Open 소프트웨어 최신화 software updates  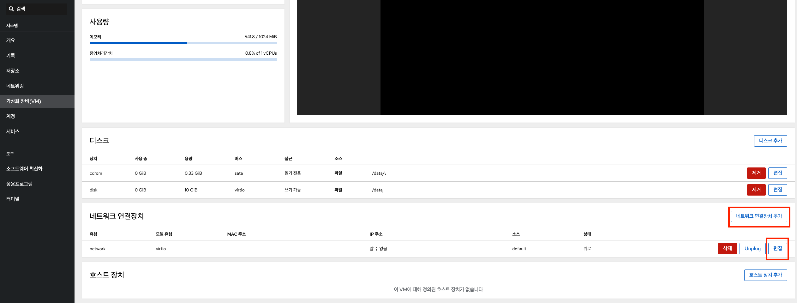(x=24, y=169)
